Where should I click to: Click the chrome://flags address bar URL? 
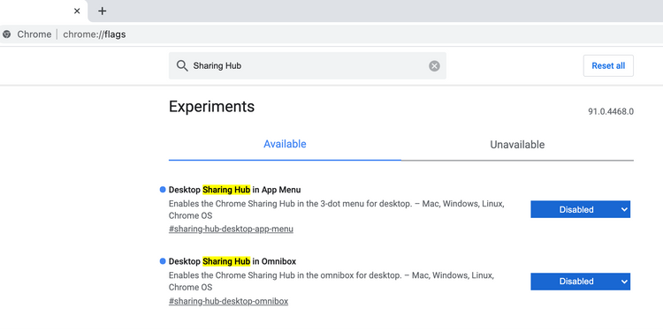tap(95, 34)
